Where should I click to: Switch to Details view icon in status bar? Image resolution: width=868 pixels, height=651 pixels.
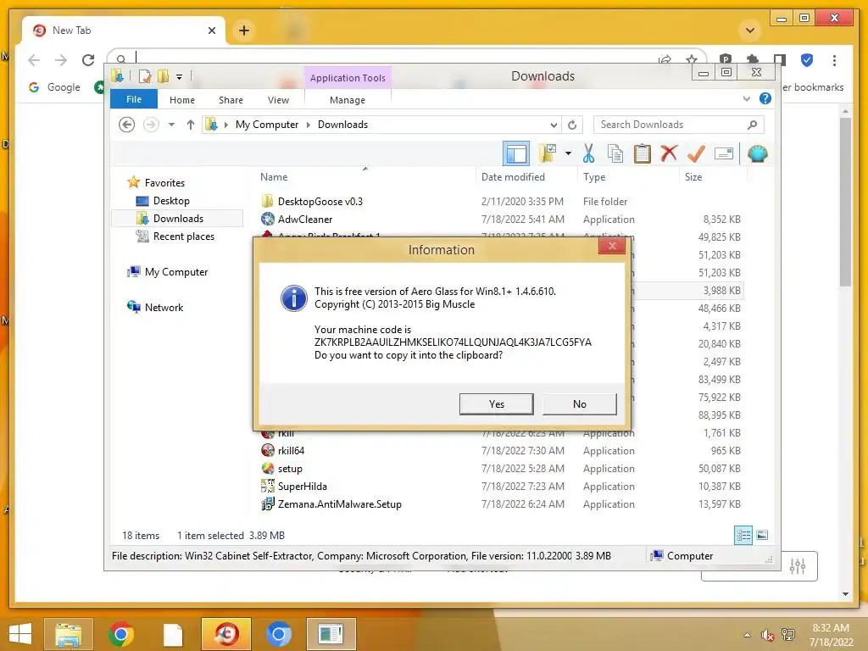tap(743, 535)
